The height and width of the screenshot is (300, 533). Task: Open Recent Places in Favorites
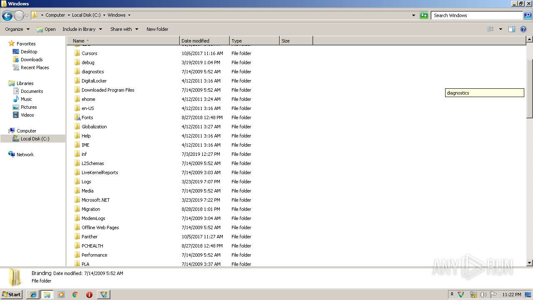31,67
